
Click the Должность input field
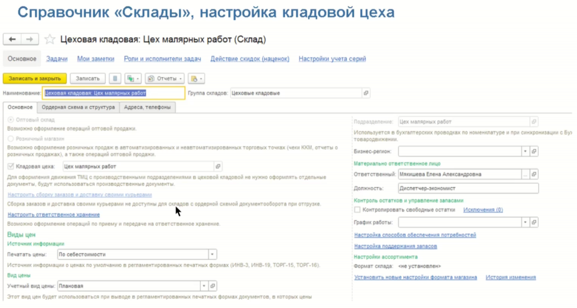pyautogui.click(x=468, y=188)
